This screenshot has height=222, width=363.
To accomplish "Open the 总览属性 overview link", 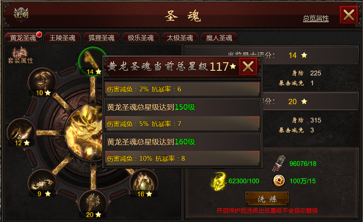I will (316, 18).
